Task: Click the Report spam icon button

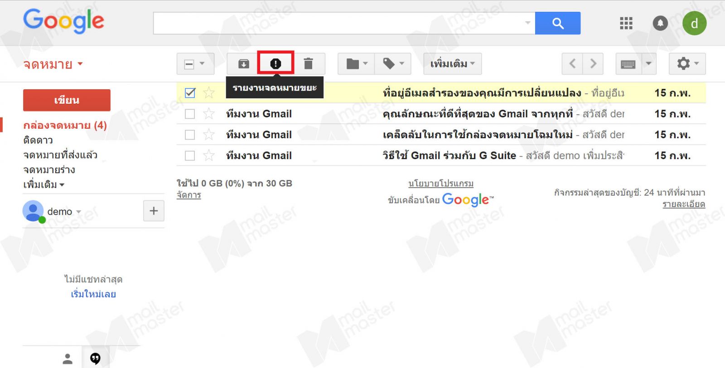Action: (x=275, y=63)
